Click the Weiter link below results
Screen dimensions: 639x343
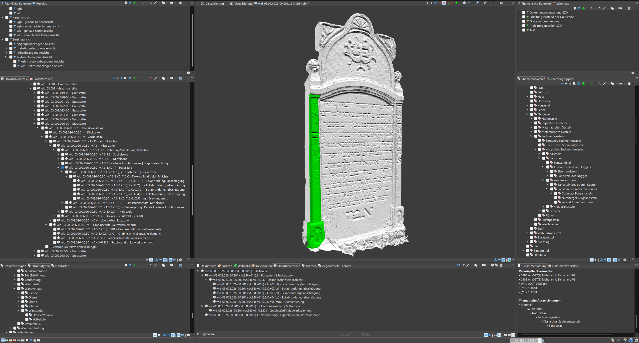pyautogui.click(x=365, y=334)
